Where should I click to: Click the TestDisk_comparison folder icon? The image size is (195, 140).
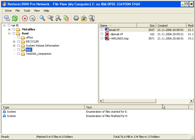23,54
